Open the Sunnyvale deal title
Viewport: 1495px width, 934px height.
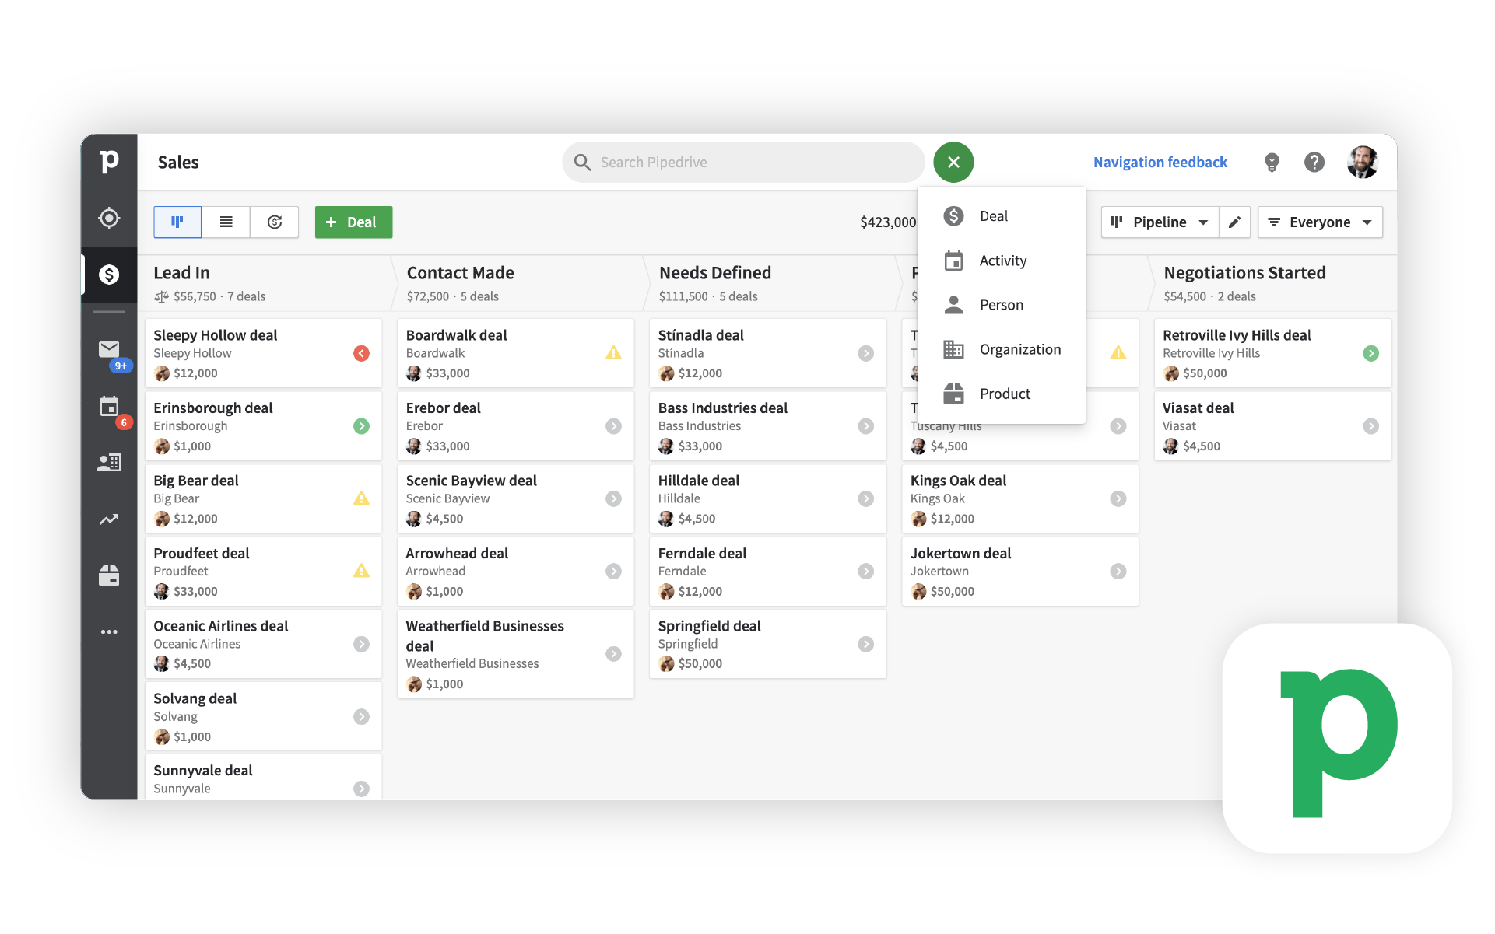coord(202,771)
